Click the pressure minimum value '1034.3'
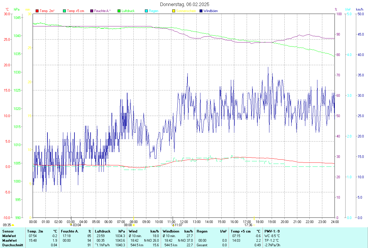This screenshot has height=248, width=368. pyautogui.click(x=120, y=236)
